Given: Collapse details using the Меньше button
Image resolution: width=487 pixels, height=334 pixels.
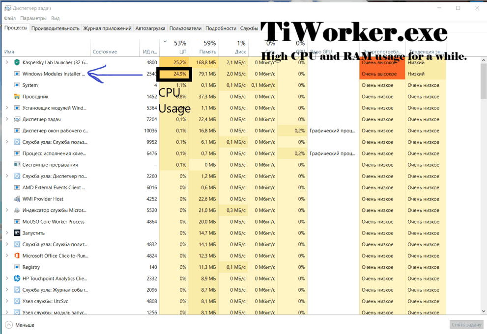Looking at the screenshot, I should point(20,324).
